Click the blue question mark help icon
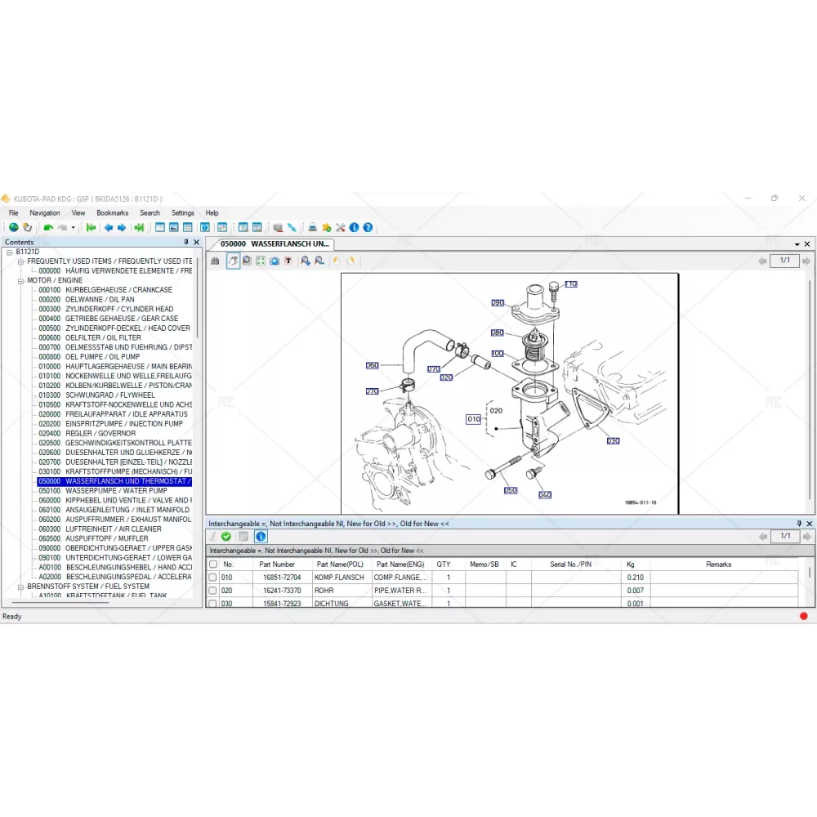 (368, 227)
